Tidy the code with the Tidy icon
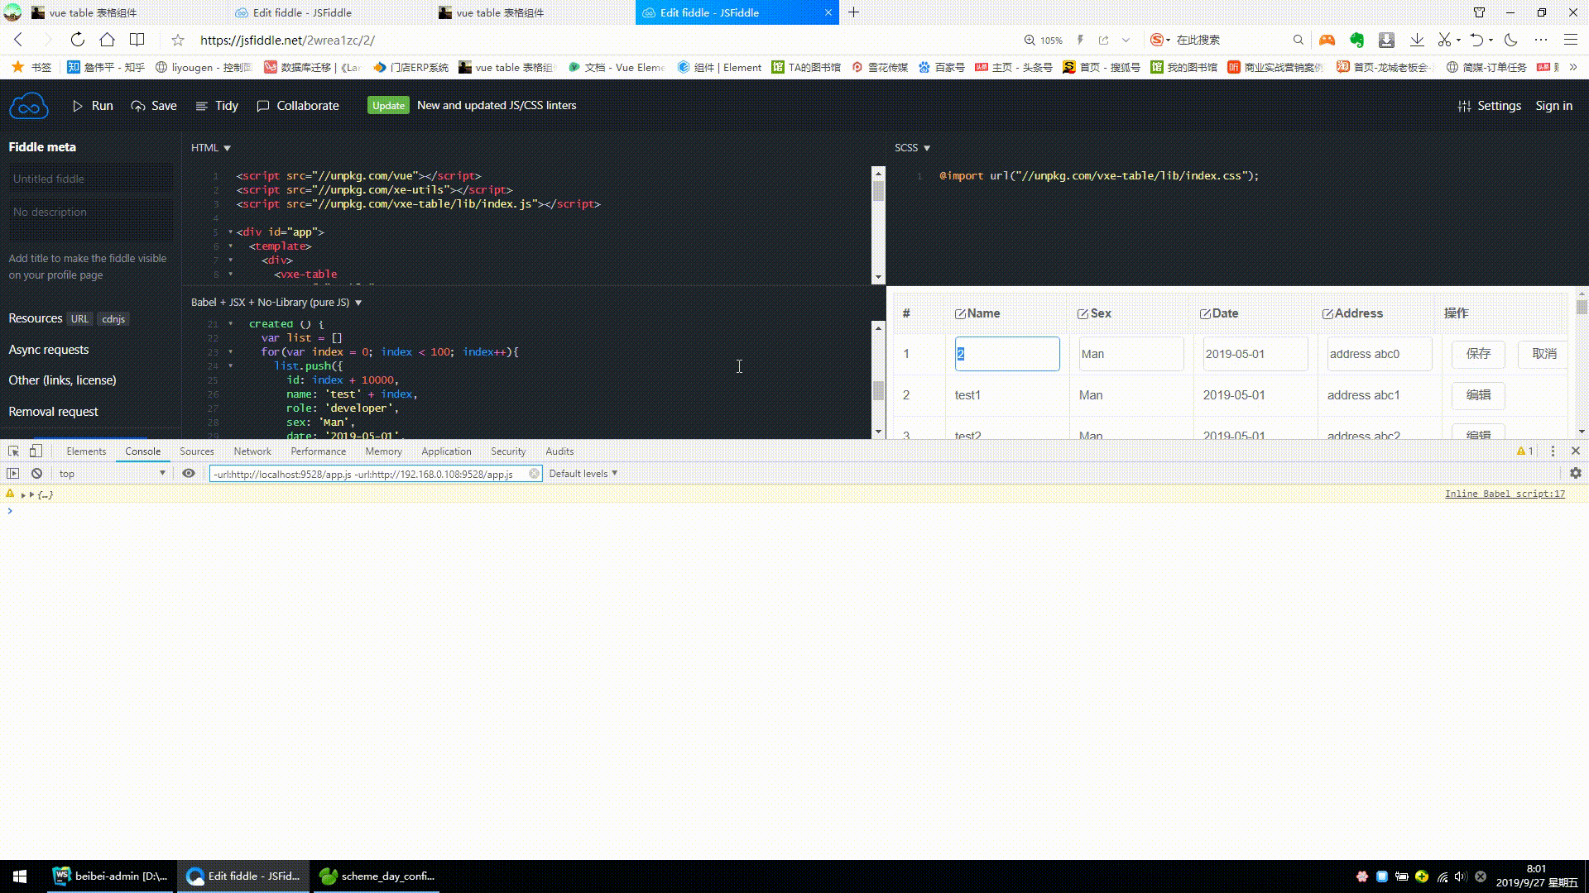The height and width of the screenshot is (893, 1589). [x=201, y=106]
